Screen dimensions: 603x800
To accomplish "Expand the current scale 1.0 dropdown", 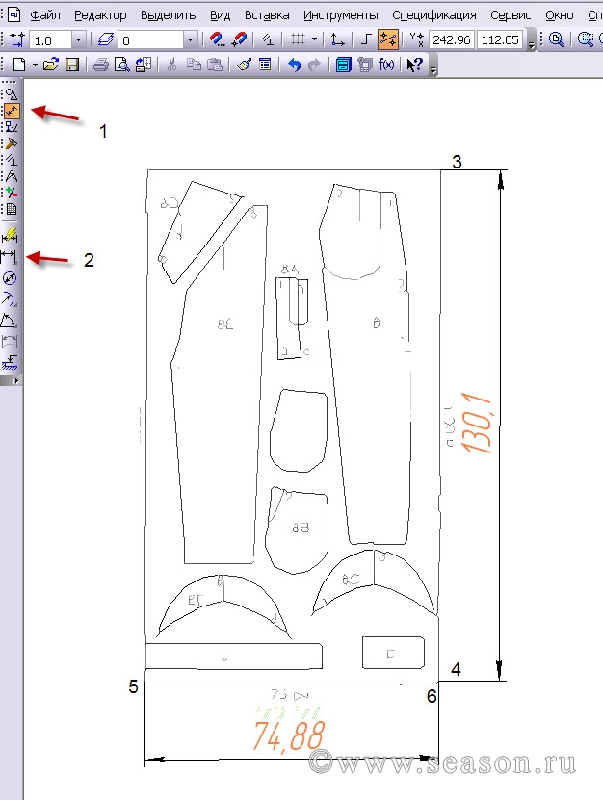I will 78,39.
